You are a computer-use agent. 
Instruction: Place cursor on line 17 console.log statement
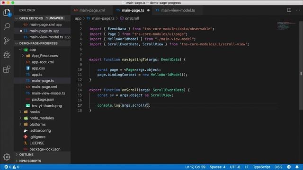tap(124, 105)
